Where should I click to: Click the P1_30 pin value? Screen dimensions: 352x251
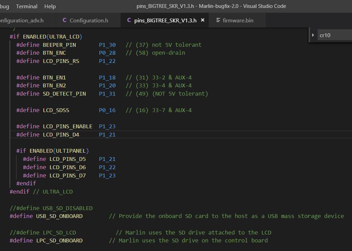click(x=107, y=45)
